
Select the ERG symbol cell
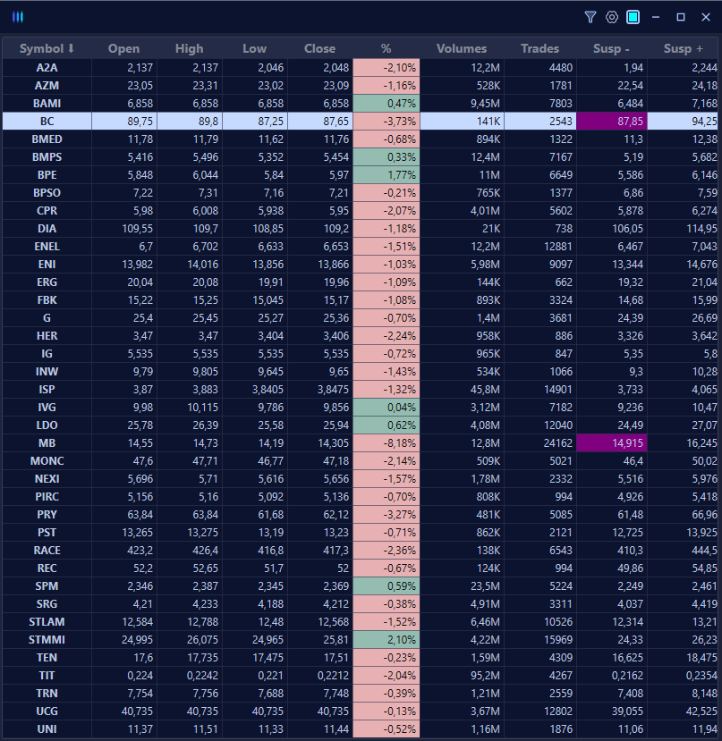click(x=47, y=282)
